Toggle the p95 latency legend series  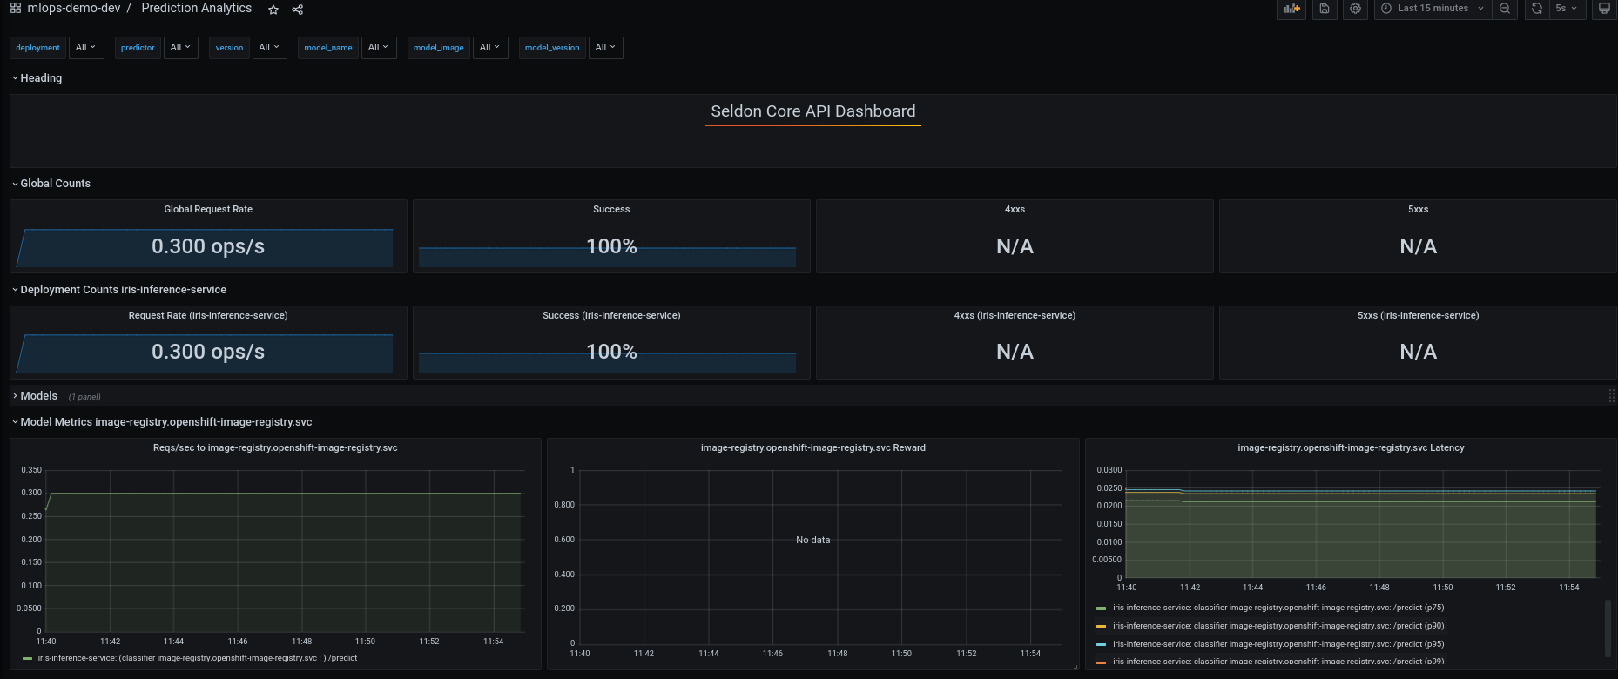click(1278, 644)
